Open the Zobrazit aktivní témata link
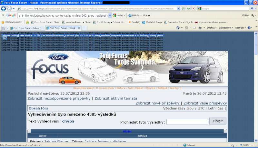258x148 pixels. click(116, 98)
